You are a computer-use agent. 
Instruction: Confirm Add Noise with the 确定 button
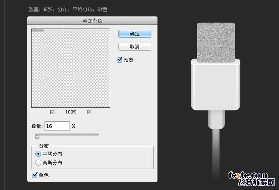click(135, 34)
